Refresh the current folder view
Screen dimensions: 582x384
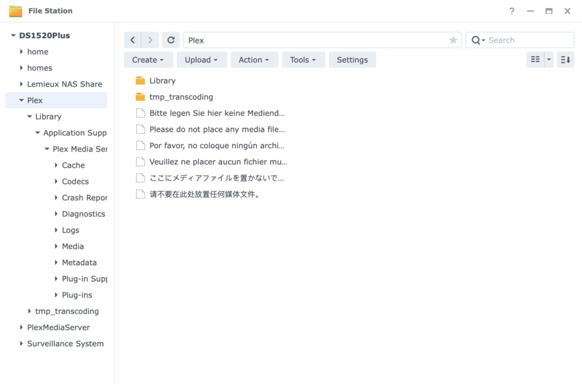pyautogui.click(x=171, y=40)
